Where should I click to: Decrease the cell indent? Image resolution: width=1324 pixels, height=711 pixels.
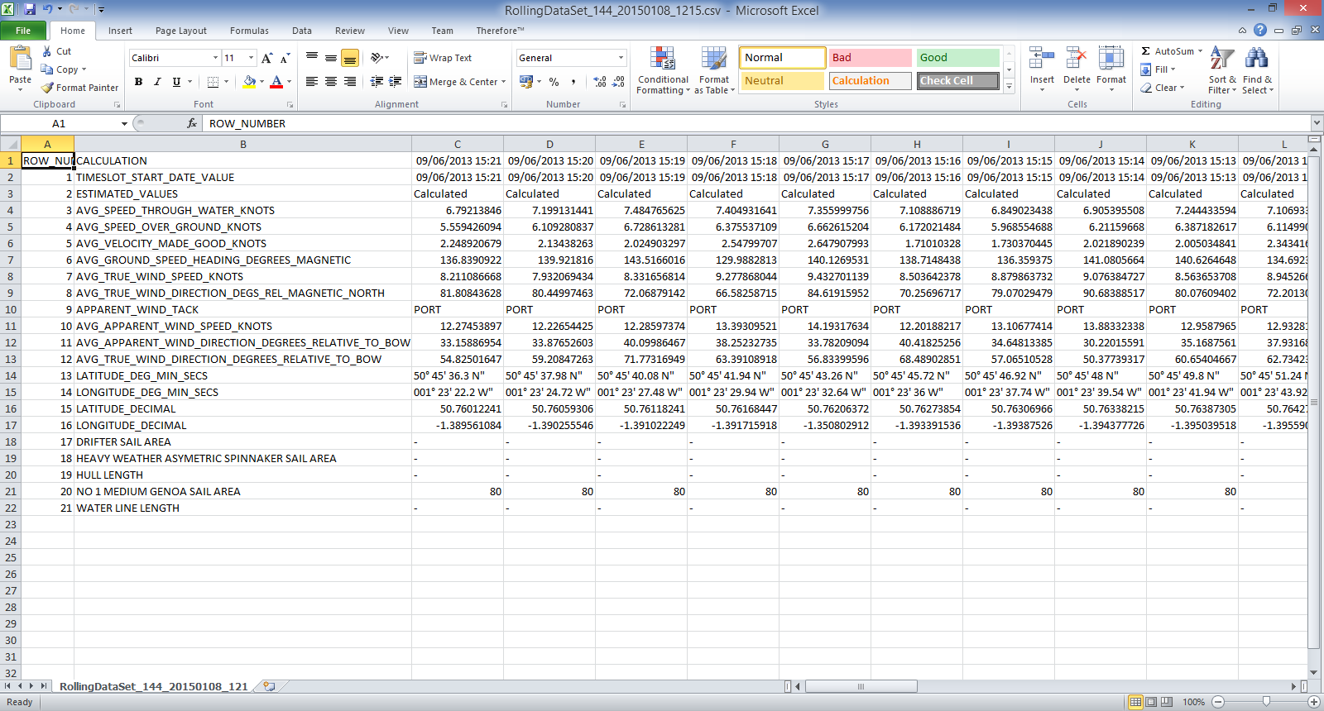[377, 81]
